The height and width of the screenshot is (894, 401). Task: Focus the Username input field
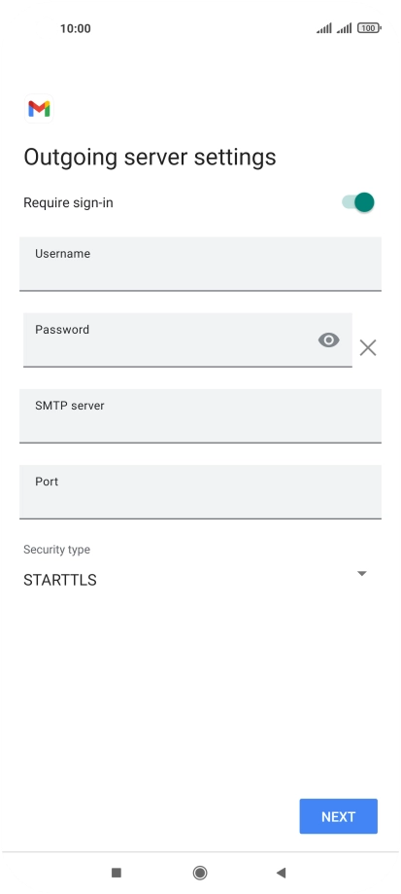click(200, 264)
